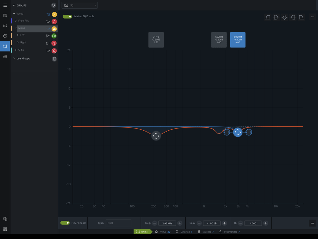Click the User Groups speaker icon
Screen dimensions: 318x239
point(54,59)
